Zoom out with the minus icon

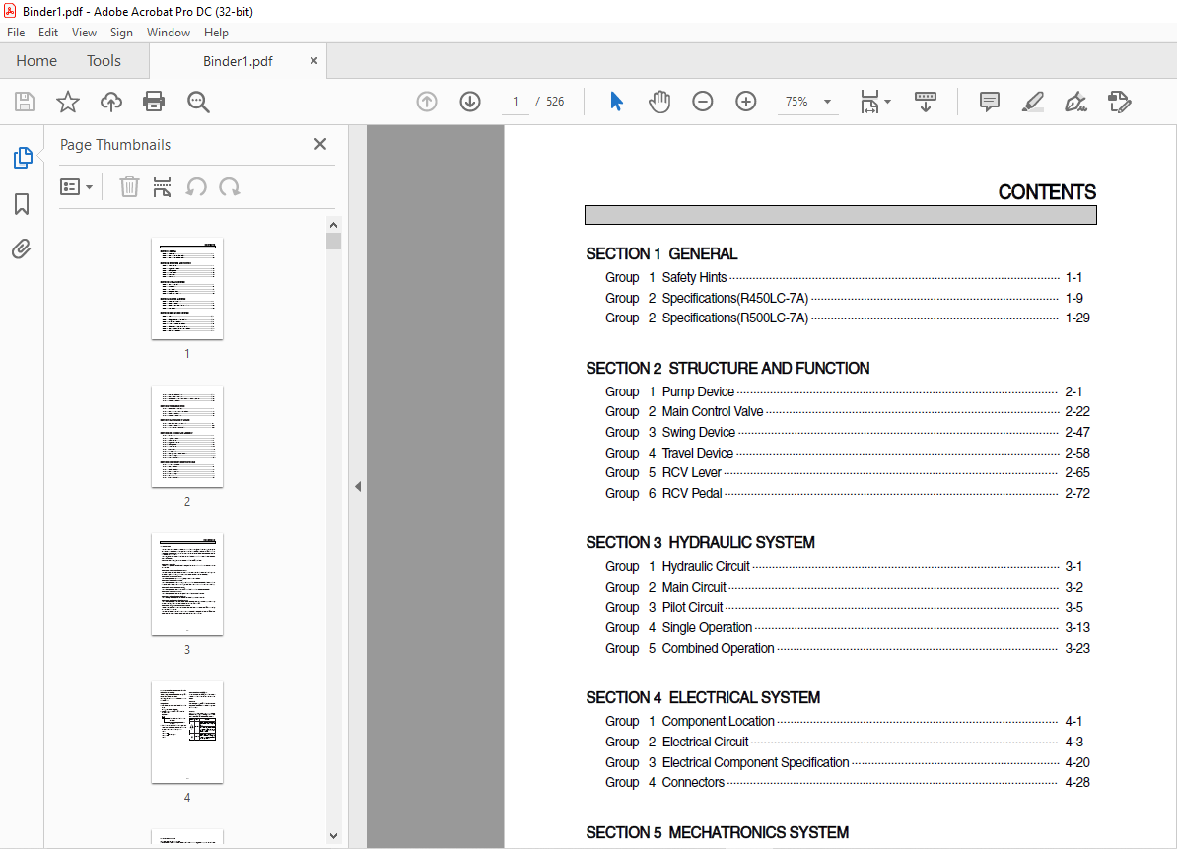click(703, 102)
